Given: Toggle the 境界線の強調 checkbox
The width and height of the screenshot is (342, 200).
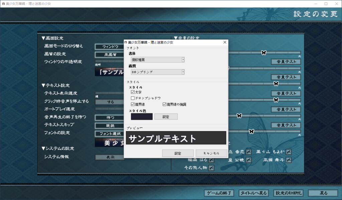Looking at the screenshot, I should [164, 104].
